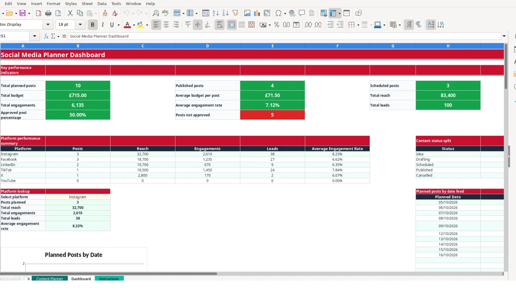This screenshot has height=290, width=516.
Task: Insert comment speech-bubble icon
Action: point(302,13)
